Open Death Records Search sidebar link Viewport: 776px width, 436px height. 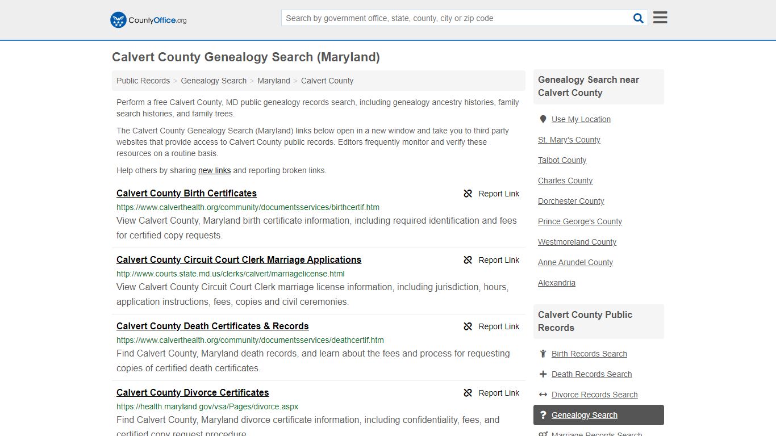pyautogui.click(x=591, y=374)
